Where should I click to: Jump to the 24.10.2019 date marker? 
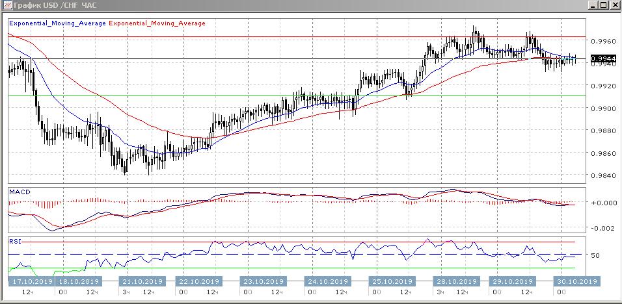pos(326,282)
